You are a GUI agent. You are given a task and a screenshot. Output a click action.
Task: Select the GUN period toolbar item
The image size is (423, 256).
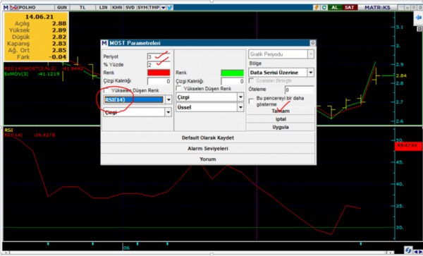click(x=62, y=8)
